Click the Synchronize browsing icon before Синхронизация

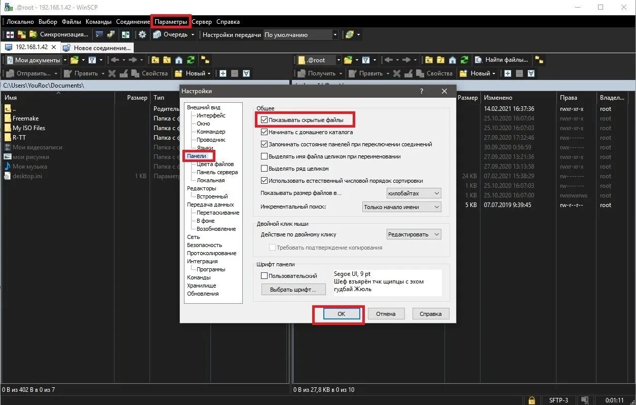22,35
